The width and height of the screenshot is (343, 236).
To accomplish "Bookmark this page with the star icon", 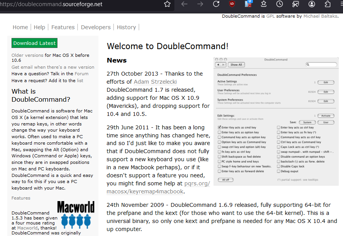I will coord(167,4).
